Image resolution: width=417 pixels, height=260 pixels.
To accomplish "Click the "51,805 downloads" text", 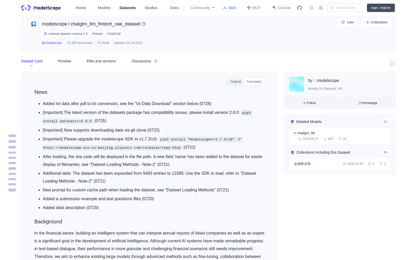I will click(x=80, y=43).
